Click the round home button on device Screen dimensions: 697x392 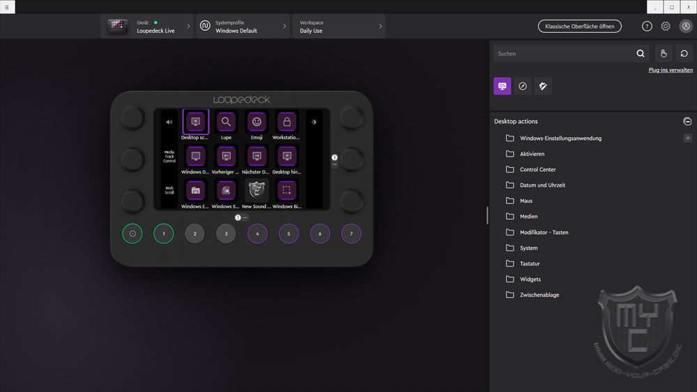click(132, 233)
